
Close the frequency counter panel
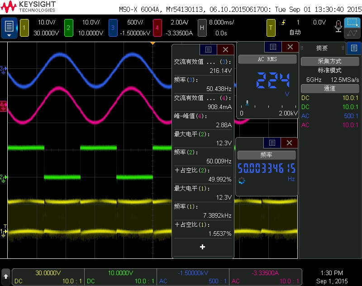pos(289,143)
